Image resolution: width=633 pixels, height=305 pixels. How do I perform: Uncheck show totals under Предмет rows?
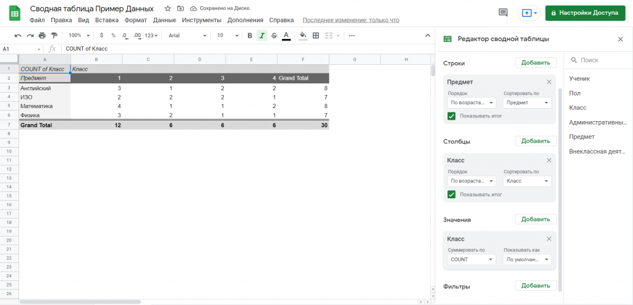tap(451, 116)
